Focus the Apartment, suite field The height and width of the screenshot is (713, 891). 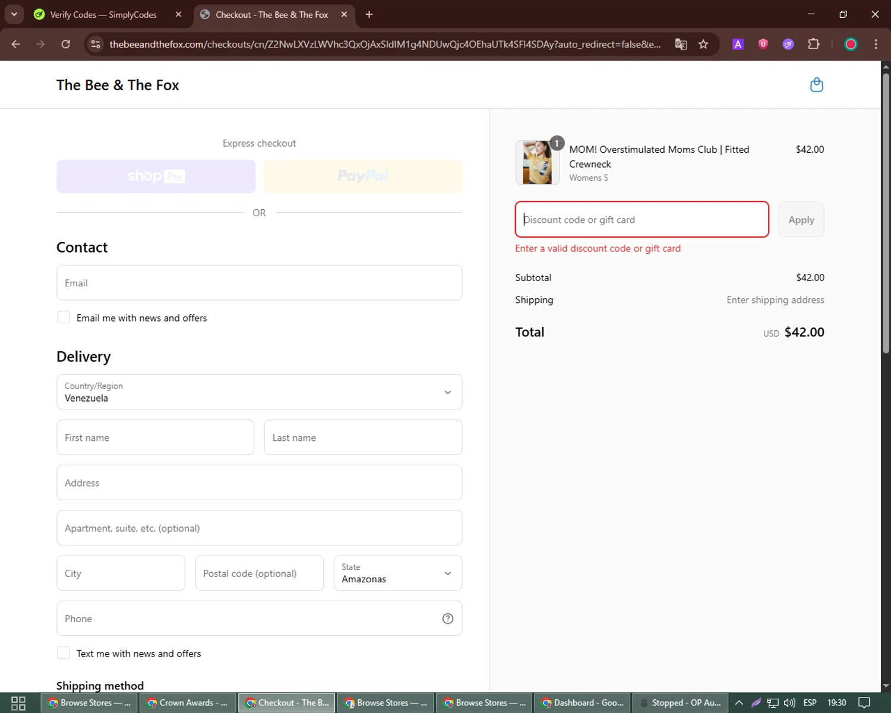(259, 528)
